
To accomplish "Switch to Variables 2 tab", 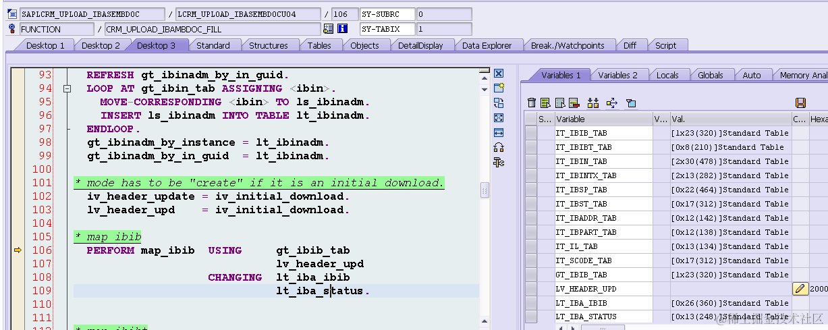I will (x=617, y=75).
